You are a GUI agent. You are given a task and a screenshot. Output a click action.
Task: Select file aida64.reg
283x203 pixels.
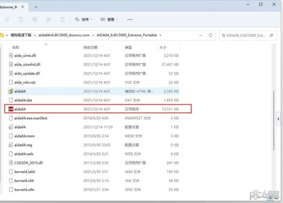click(x=94, y=145)
